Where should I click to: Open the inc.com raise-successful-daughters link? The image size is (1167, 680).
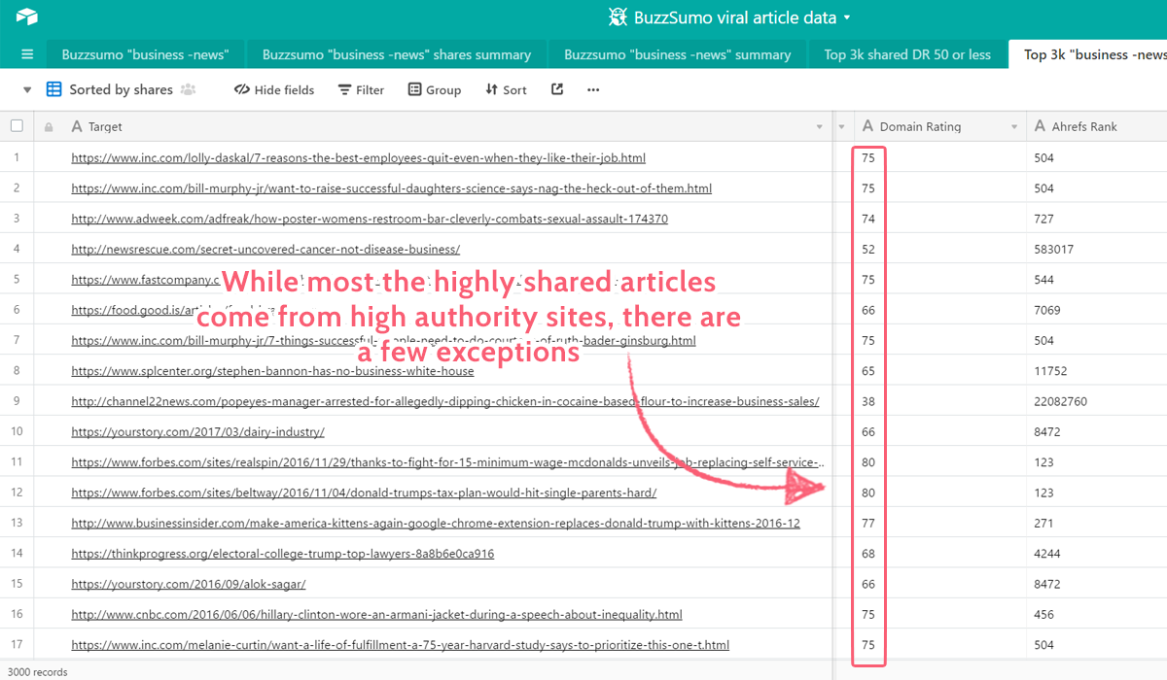391,188
